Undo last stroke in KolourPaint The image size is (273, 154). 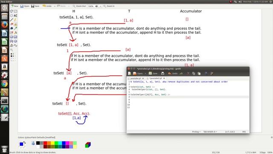tap(47, 6)
